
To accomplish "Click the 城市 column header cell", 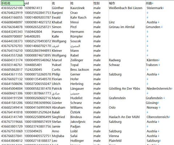I will coord(127,3).
